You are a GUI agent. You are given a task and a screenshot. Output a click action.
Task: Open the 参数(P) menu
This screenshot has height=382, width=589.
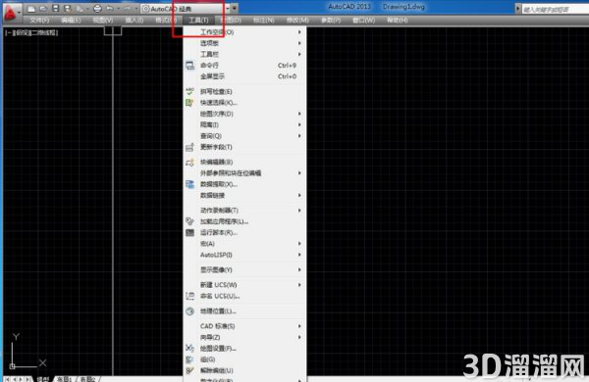[331, 20]
